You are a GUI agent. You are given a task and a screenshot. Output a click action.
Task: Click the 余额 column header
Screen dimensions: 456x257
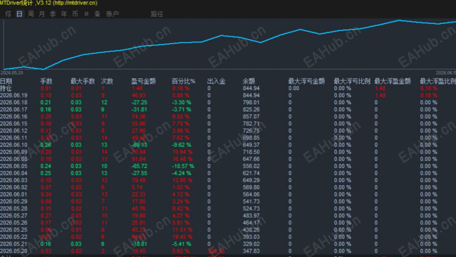[x=249, y=81]
